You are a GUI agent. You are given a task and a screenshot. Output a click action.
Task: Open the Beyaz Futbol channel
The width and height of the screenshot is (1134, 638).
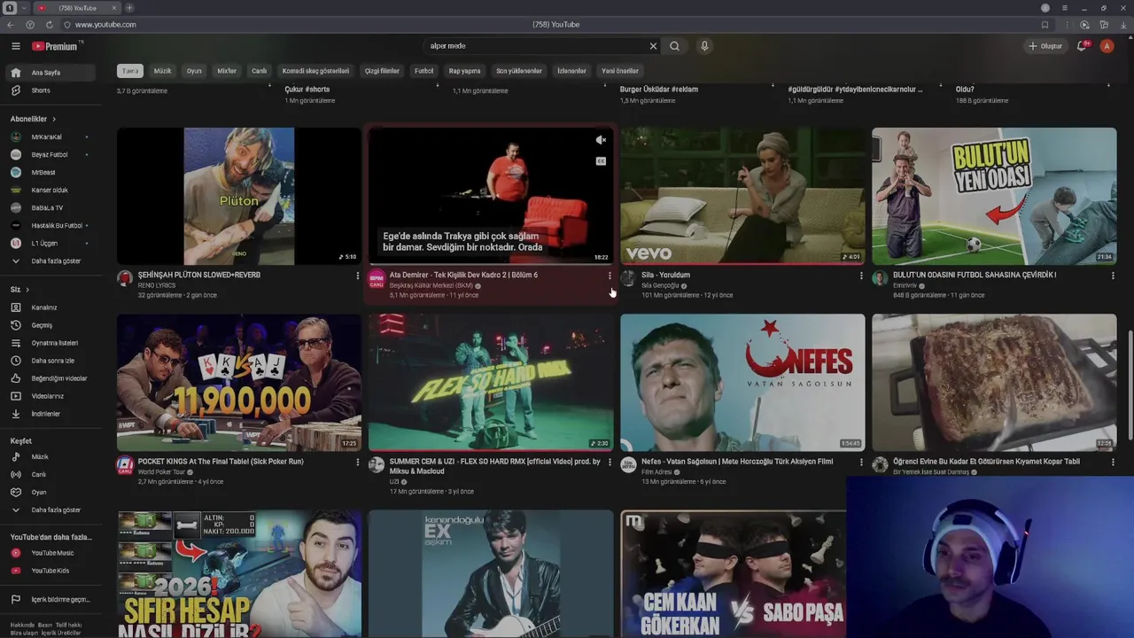(x=50, y=154)
